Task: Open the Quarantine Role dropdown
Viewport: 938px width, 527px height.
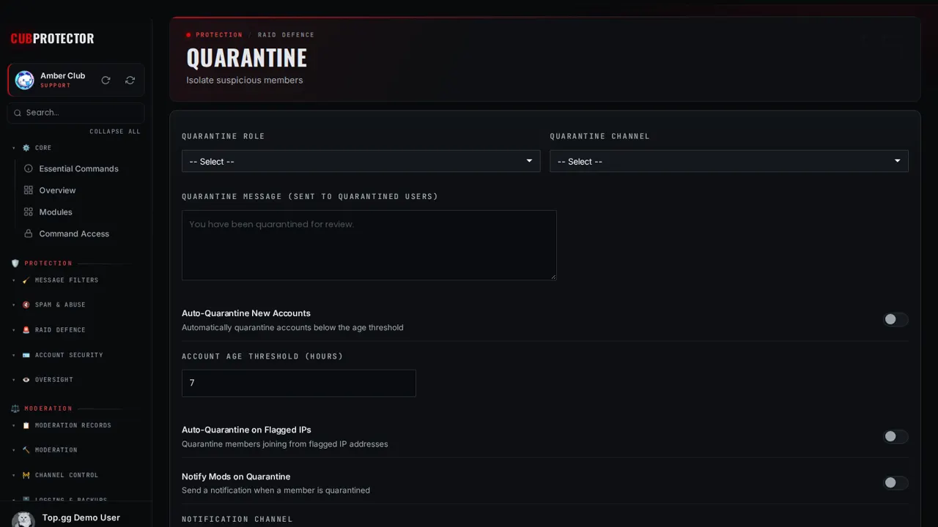Action: [x=361, y=161]
